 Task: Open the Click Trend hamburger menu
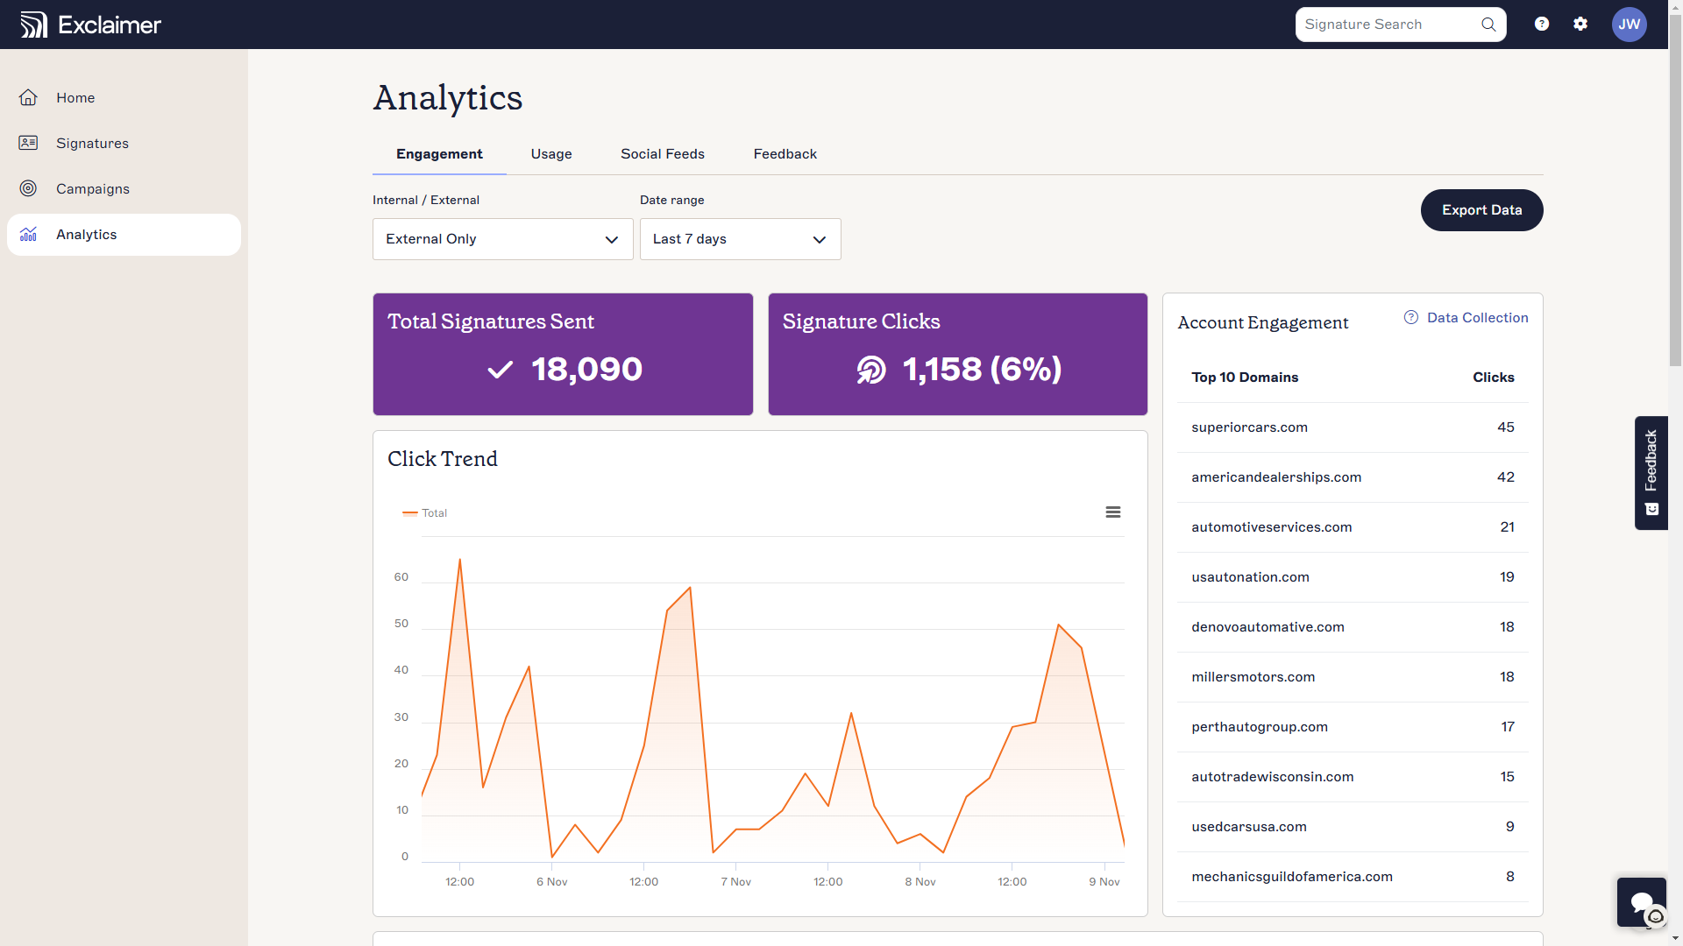(1112, 512)
